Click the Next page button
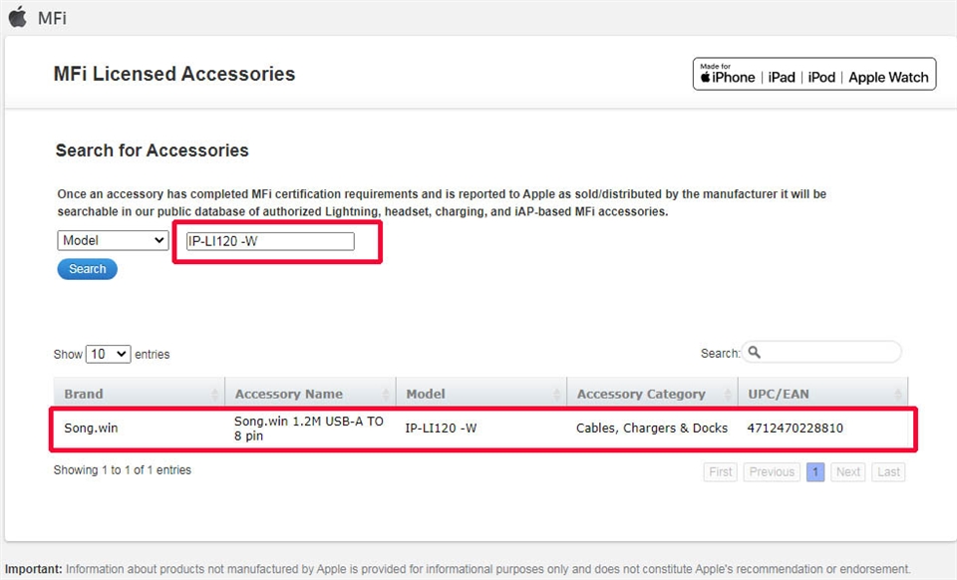Image resolution: width=957 pixels, height=580 pixels. point(848,472)
